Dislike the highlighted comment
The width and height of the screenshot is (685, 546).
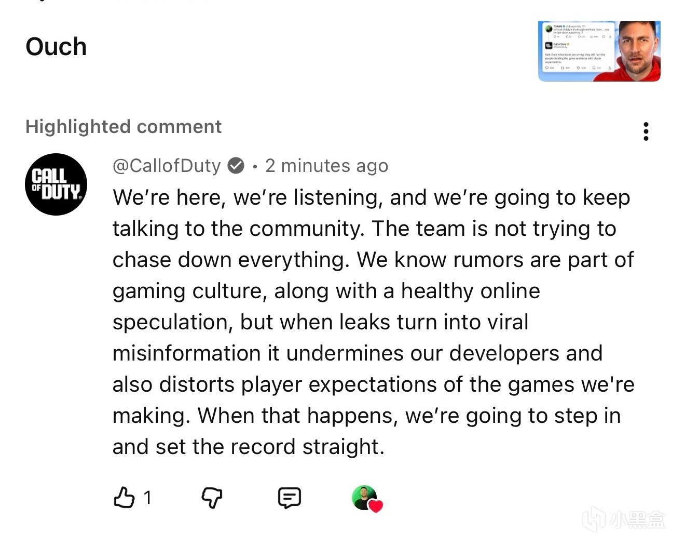click(x=212, y=498)
